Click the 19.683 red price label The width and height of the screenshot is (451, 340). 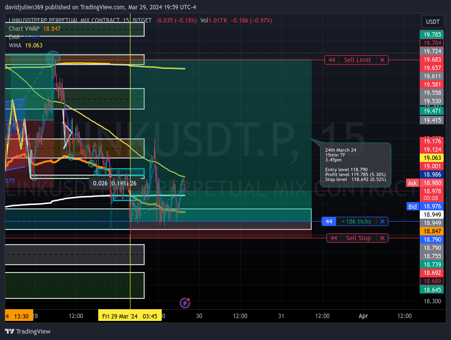[x=432, y=60]
